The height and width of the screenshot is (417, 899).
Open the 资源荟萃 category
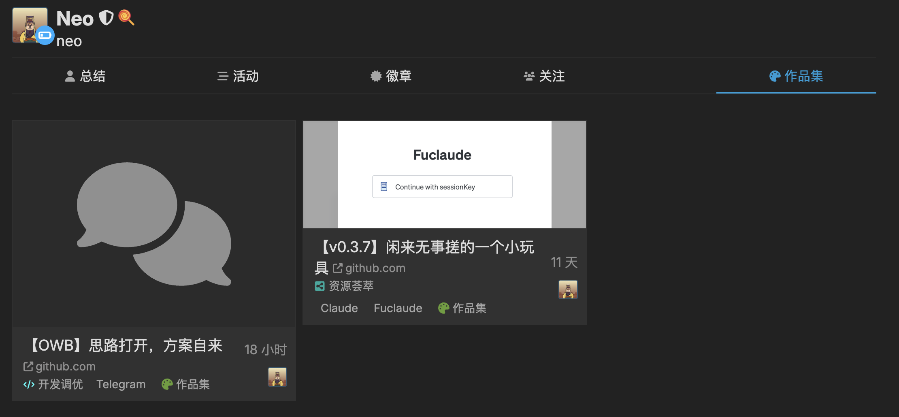coord(344,286)
